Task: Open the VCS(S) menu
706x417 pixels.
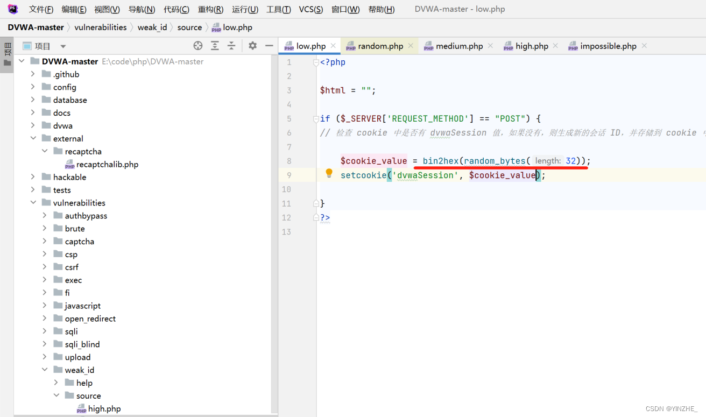Action: point(311,9)
